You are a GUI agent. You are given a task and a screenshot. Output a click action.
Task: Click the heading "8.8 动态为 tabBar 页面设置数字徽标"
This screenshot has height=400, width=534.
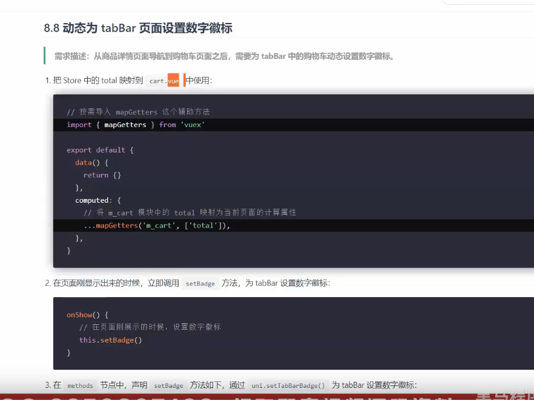138,28
